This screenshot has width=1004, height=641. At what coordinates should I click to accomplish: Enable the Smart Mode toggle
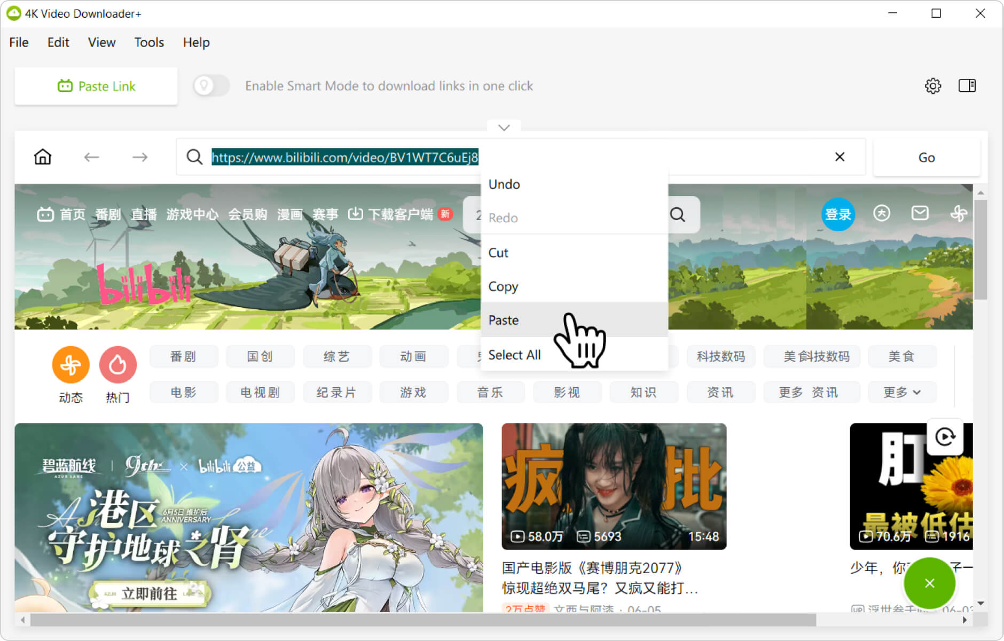(211, 85)
